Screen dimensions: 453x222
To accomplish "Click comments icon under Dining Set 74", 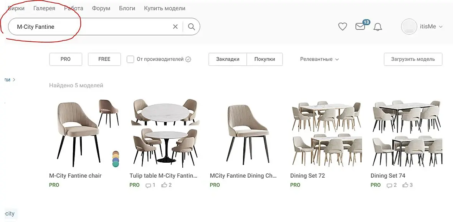I will [389, 185].
